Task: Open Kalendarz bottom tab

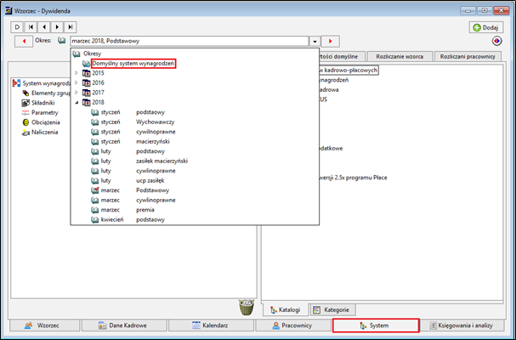Action: [x=212, y=326]
